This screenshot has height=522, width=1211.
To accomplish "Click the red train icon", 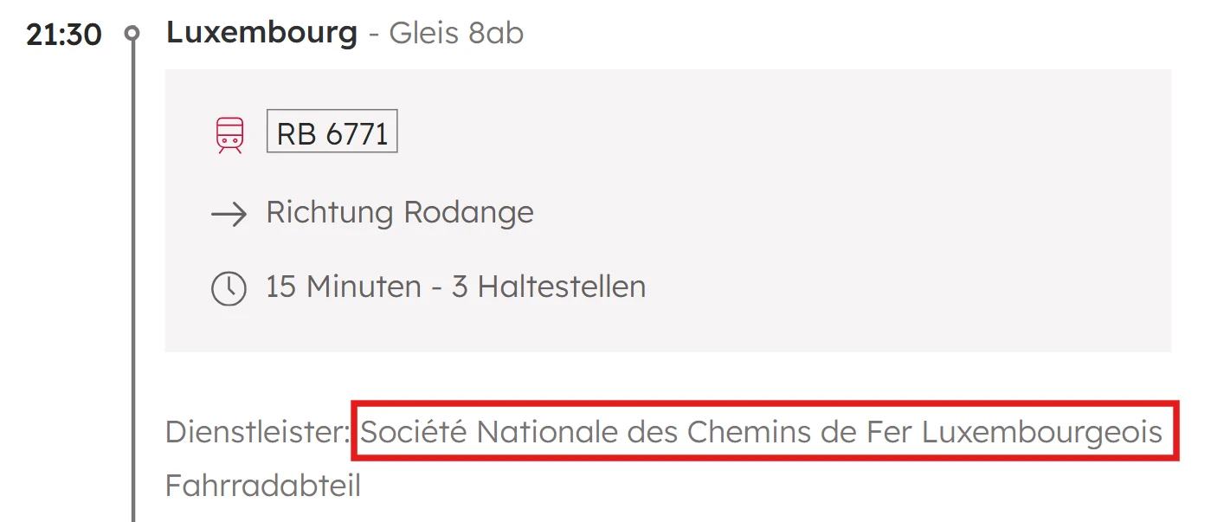I will [229, 135].
